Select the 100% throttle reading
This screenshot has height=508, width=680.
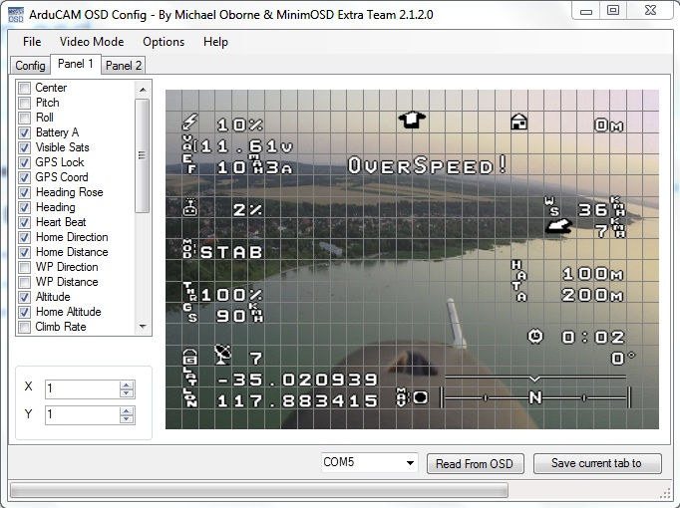231,295
